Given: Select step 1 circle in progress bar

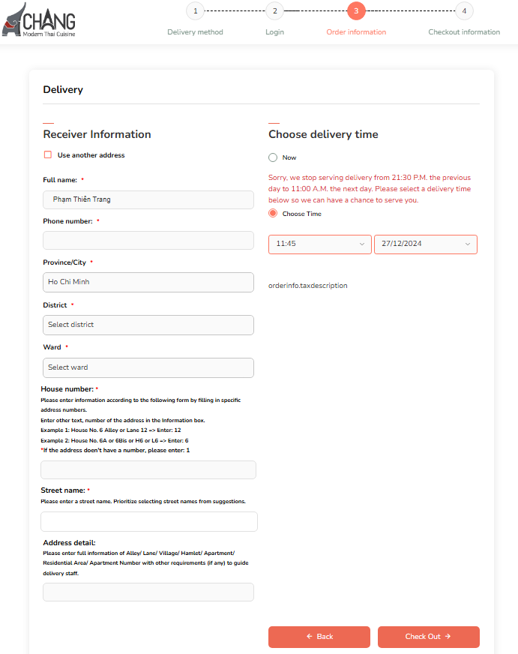Looking at the screenshot, I should 195,11.
